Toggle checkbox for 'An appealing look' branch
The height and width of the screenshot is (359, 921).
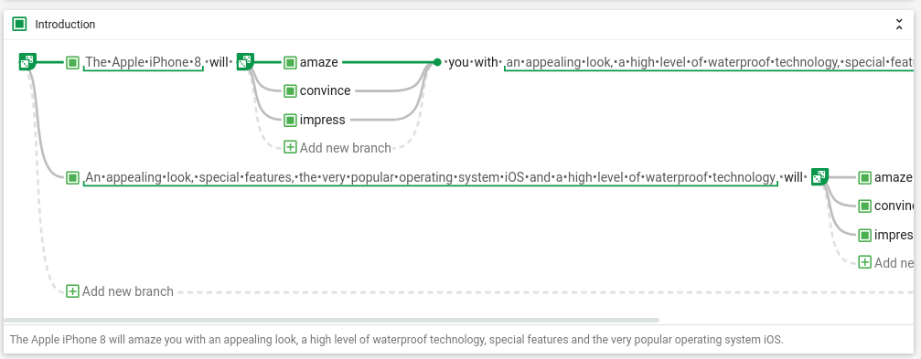(72, 176)
